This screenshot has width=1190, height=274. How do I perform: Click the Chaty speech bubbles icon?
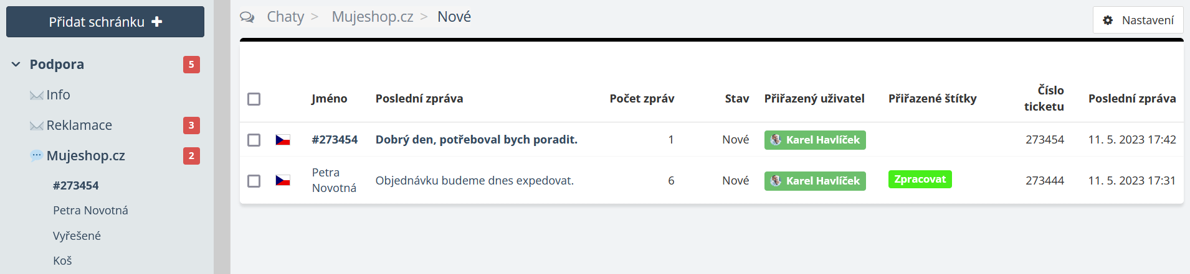click(x=247, y=17)
